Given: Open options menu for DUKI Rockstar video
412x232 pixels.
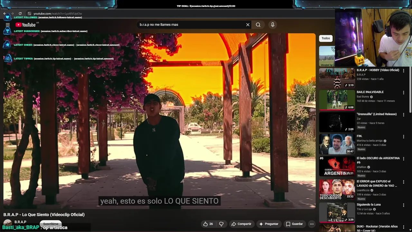Looking at the screenshot, I should click(403, 227).
